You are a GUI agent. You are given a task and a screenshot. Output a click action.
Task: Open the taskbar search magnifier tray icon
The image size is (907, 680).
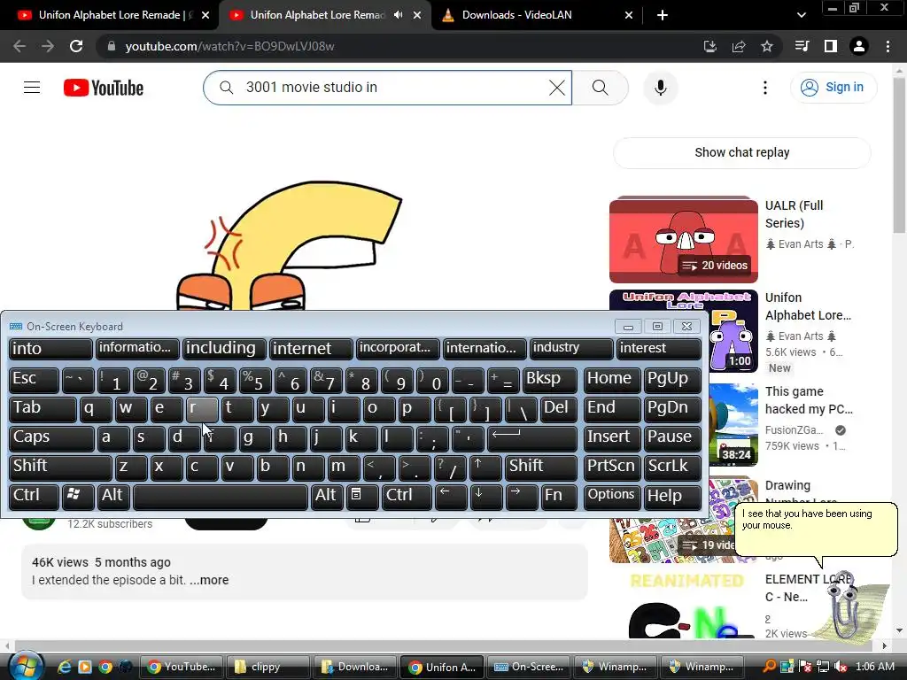pyautogui.click(x=770, y=667)
